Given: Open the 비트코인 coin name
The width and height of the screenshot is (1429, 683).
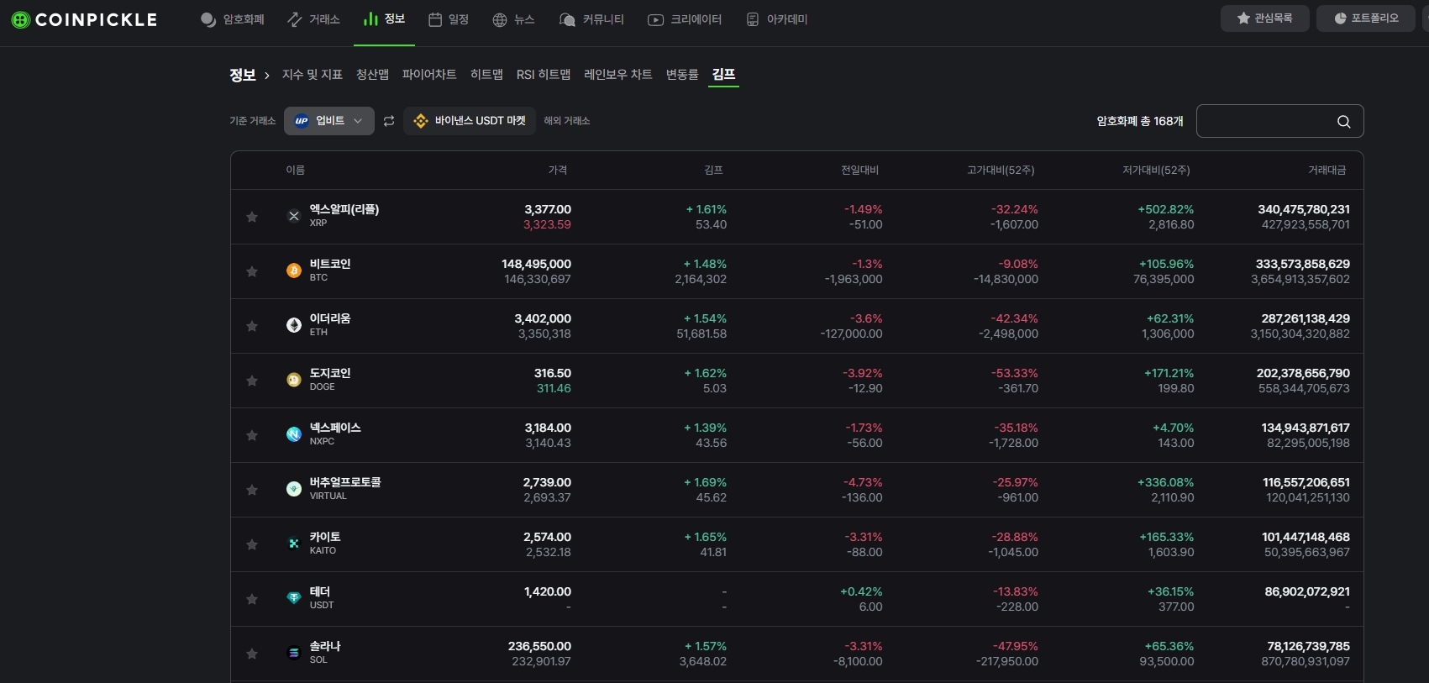Looking at the screenshot, I should [330, 264].
